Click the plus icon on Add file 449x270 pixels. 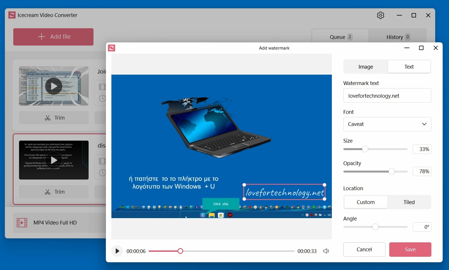pyautogui.click(x=42, y=37)
